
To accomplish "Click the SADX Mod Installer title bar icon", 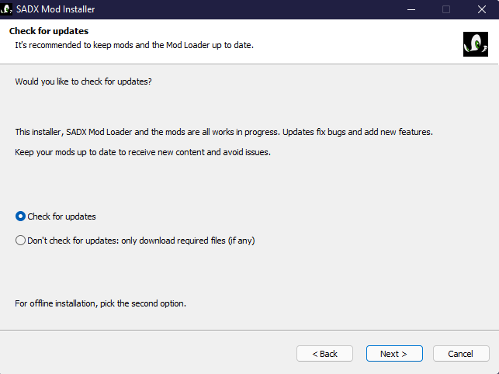I will click(x=7, y=9).
